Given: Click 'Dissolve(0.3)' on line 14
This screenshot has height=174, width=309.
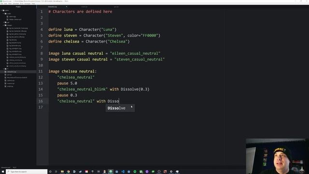Looking at the screenshot, I should (135, 89).
